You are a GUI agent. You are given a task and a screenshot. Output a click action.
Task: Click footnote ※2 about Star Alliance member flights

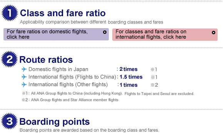coord(70,100)
